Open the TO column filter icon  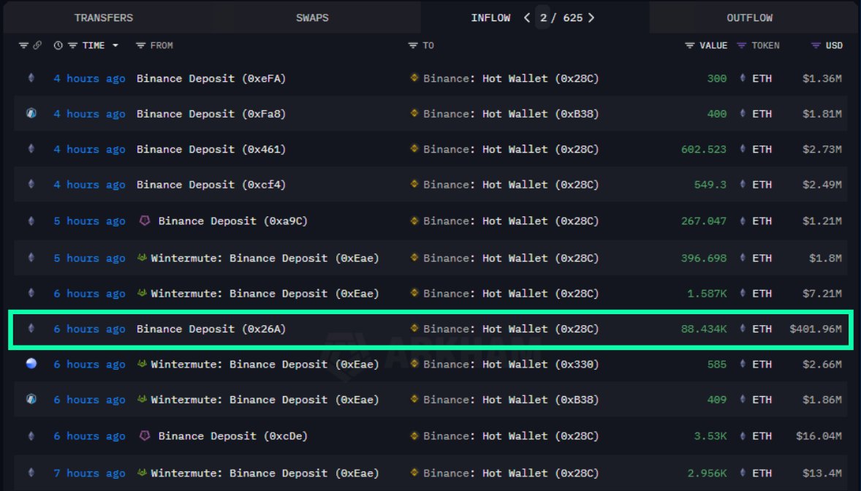coord(413,45)
